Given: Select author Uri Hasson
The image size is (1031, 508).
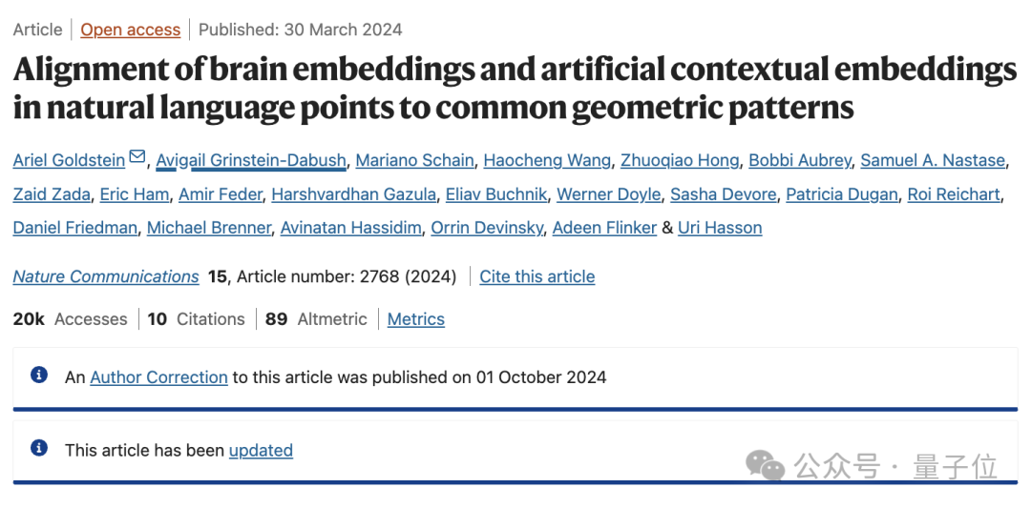Looking at the screenshot, I should coord(720,228).
